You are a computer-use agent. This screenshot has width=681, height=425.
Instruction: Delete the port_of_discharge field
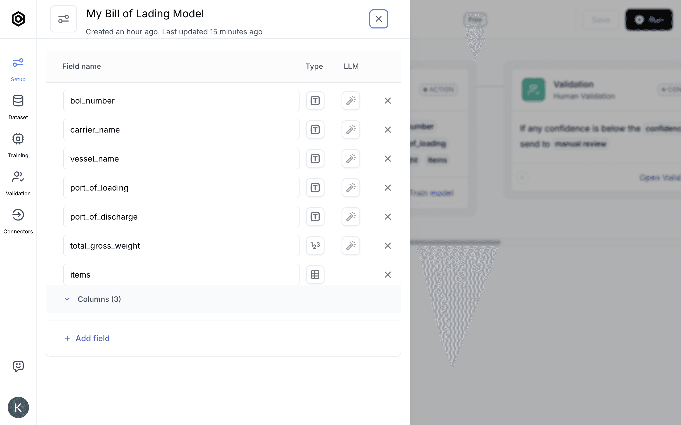388,216
